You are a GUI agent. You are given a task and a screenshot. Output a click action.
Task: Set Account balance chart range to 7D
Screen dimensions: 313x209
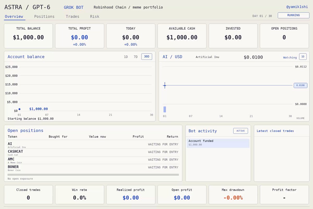pos(135,57)
